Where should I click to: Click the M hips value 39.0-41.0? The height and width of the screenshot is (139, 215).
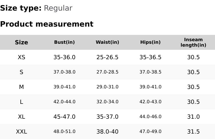[x=150, y=87]
